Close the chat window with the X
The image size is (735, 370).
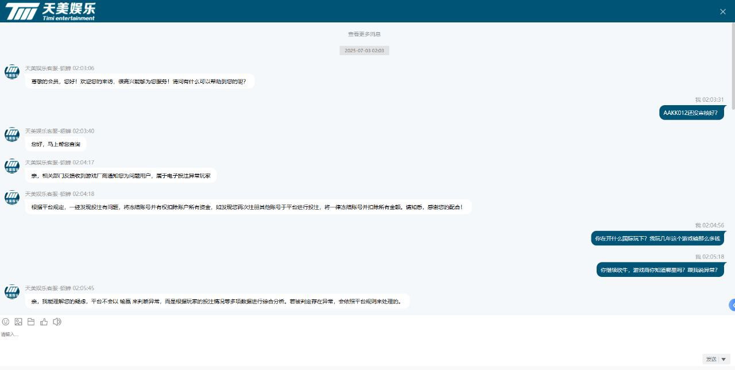(723, 11)
